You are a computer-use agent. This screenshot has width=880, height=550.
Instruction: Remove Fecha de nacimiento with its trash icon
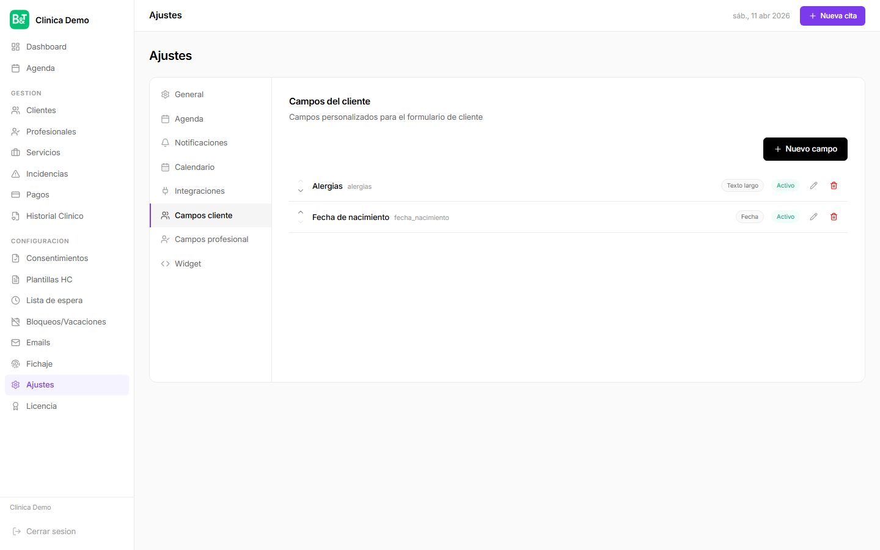click(x=834, y=217)
